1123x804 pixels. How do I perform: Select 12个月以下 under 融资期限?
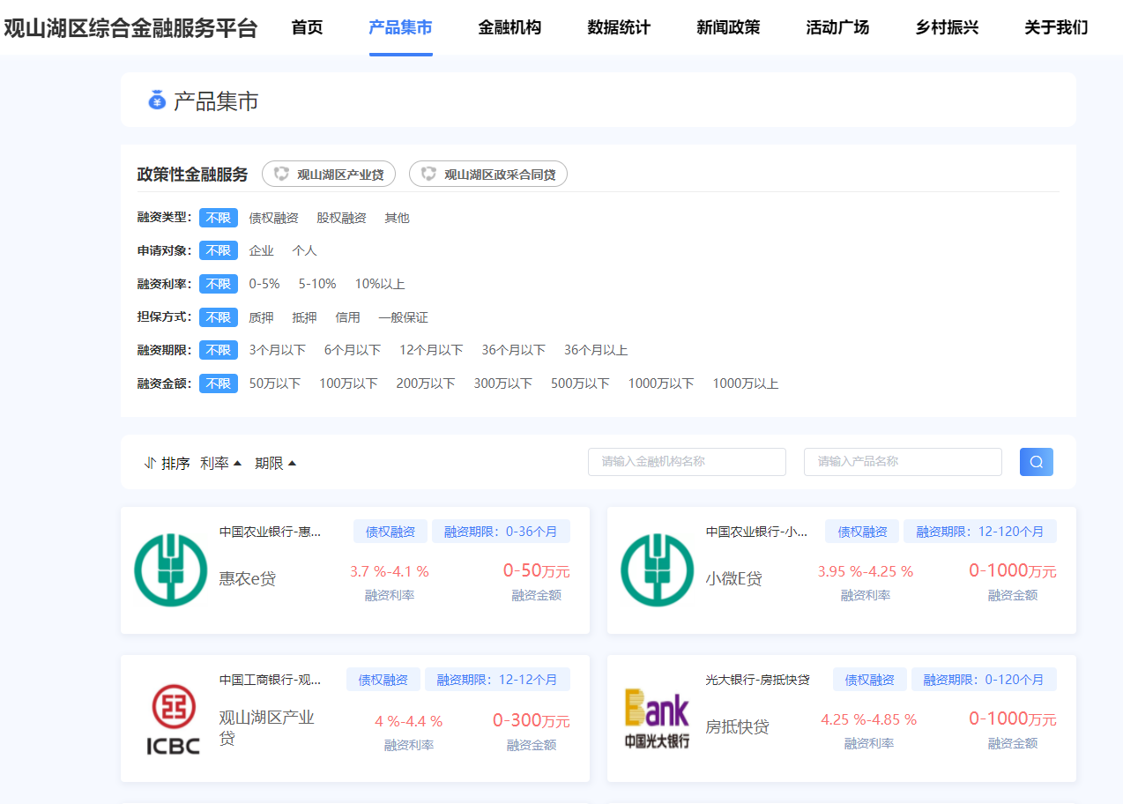click(431, 350)
